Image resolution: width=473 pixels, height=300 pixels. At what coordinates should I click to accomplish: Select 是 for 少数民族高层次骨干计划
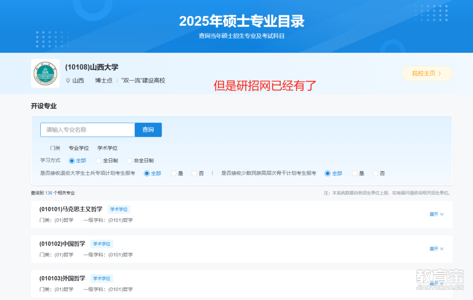[355, 174]
